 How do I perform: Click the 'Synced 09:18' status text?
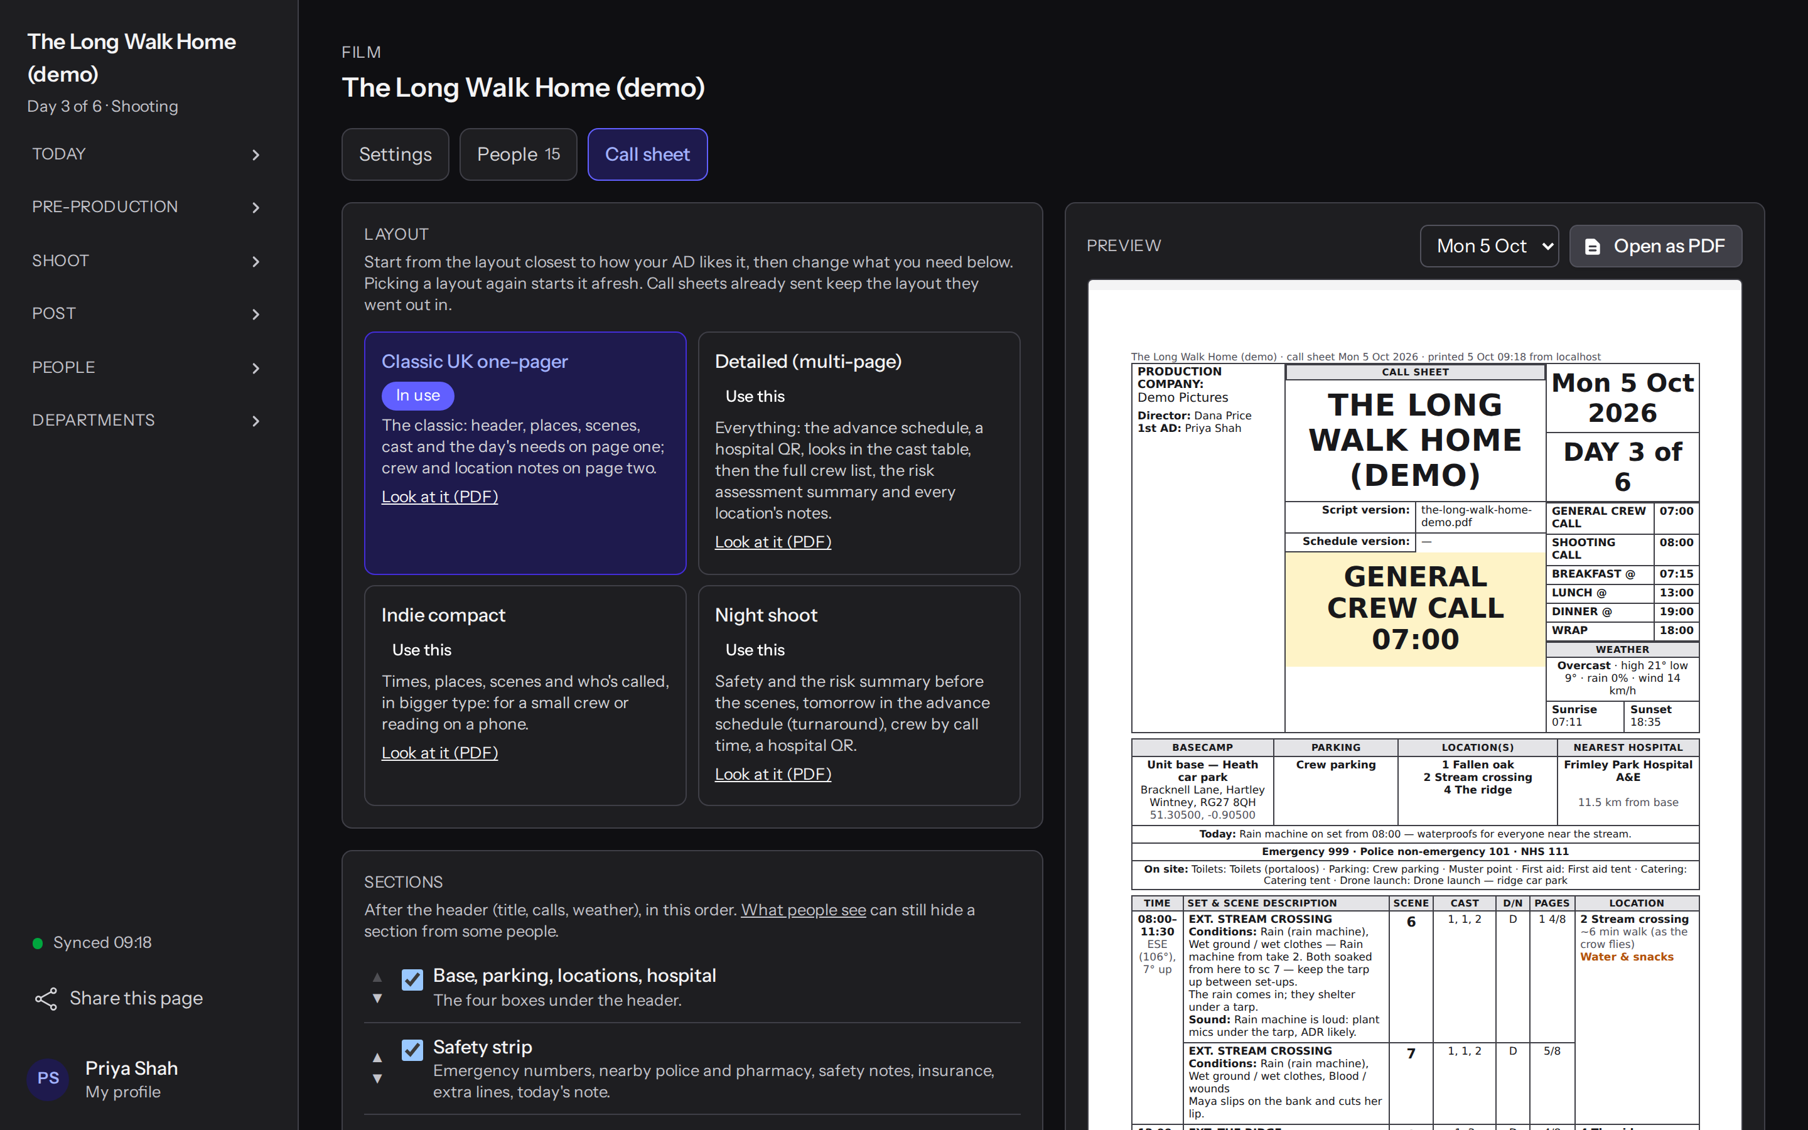click(x=102, y=943)
